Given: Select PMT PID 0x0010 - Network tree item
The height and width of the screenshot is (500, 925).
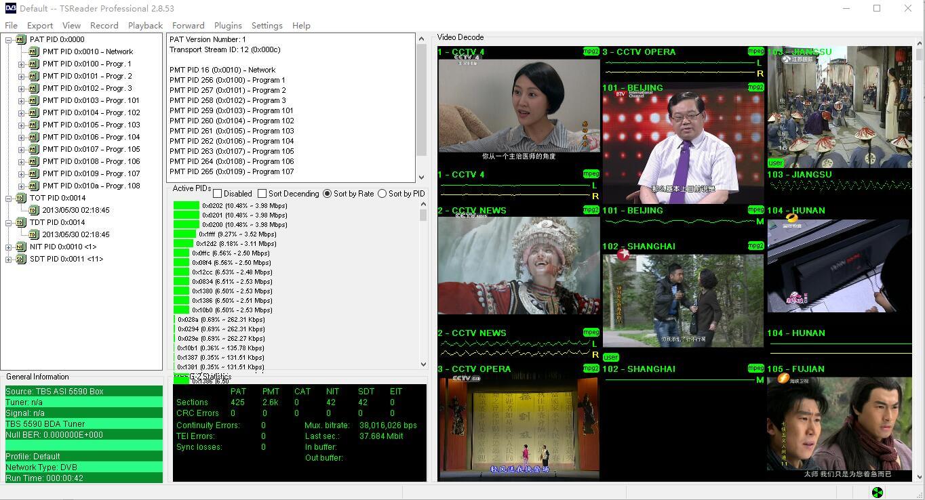Looking at the screenshot, I should [87, 52].
